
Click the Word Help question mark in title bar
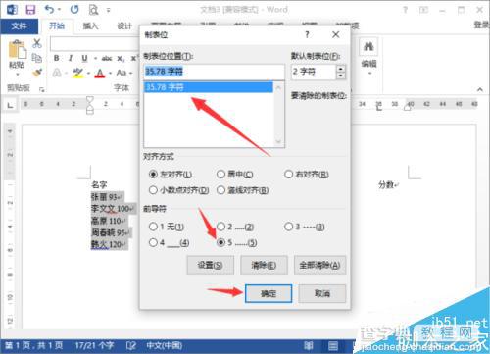click(405, 10)
